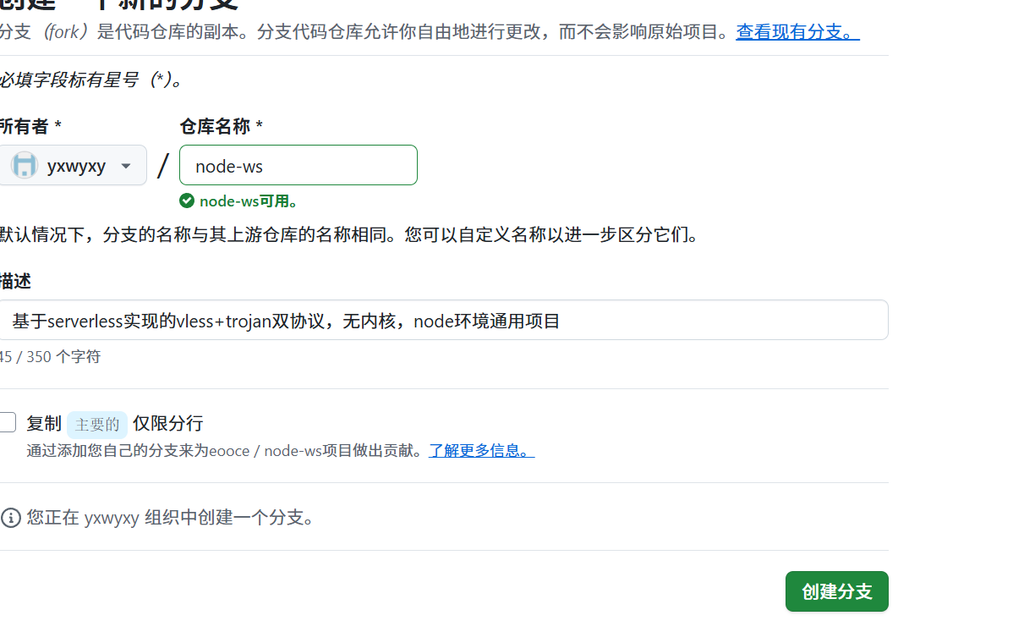Focus the repository name field containing node-ws

(x=298, y=166)
